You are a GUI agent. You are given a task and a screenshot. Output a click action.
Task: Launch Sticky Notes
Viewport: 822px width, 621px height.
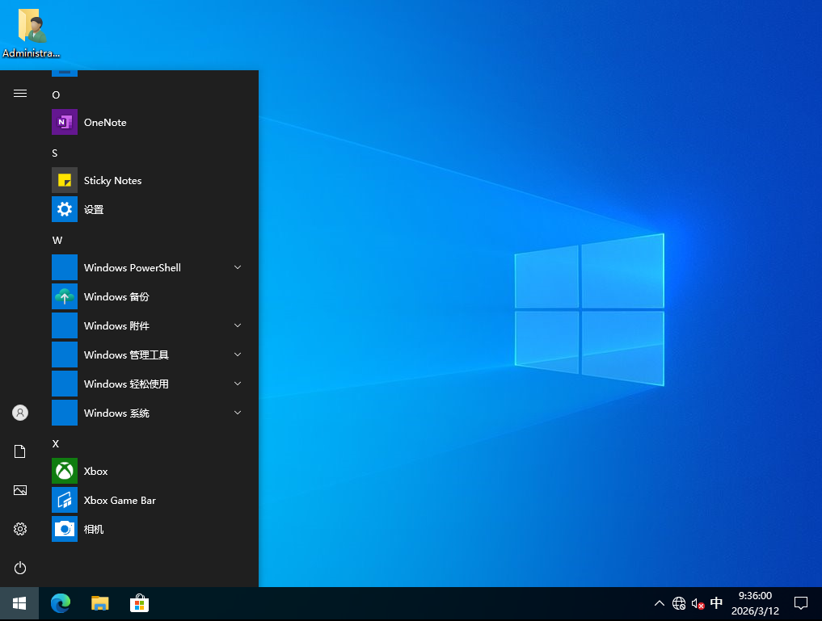[112, 180]
